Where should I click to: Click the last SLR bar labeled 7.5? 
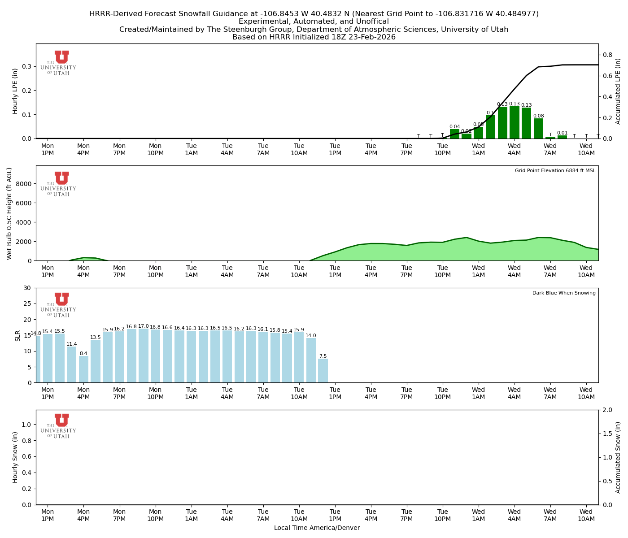tap(323, 370)
